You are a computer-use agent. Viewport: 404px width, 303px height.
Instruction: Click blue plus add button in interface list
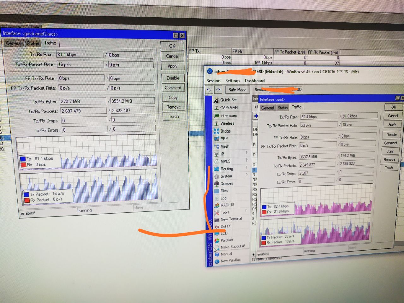[256, 116]
